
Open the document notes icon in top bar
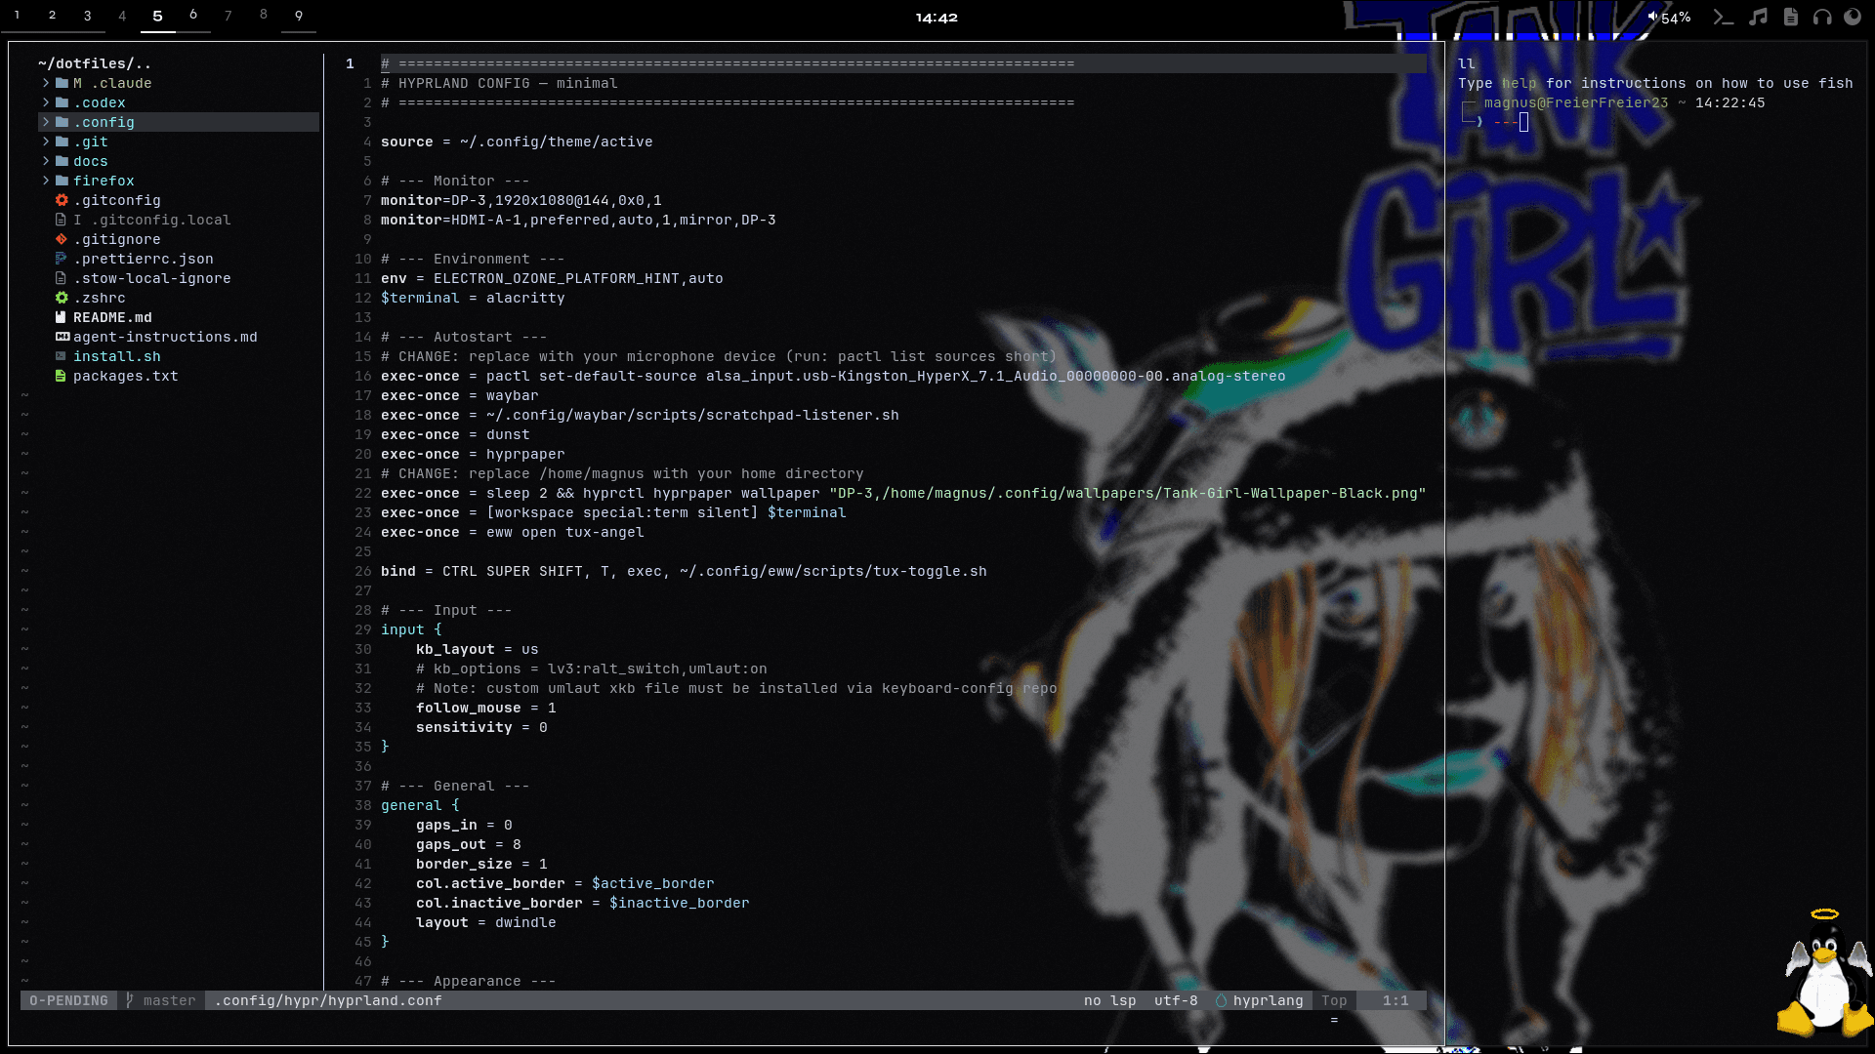pos(1790,18)
